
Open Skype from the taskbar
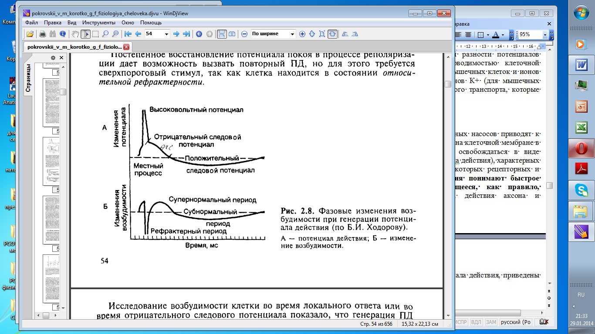[581, 190]
